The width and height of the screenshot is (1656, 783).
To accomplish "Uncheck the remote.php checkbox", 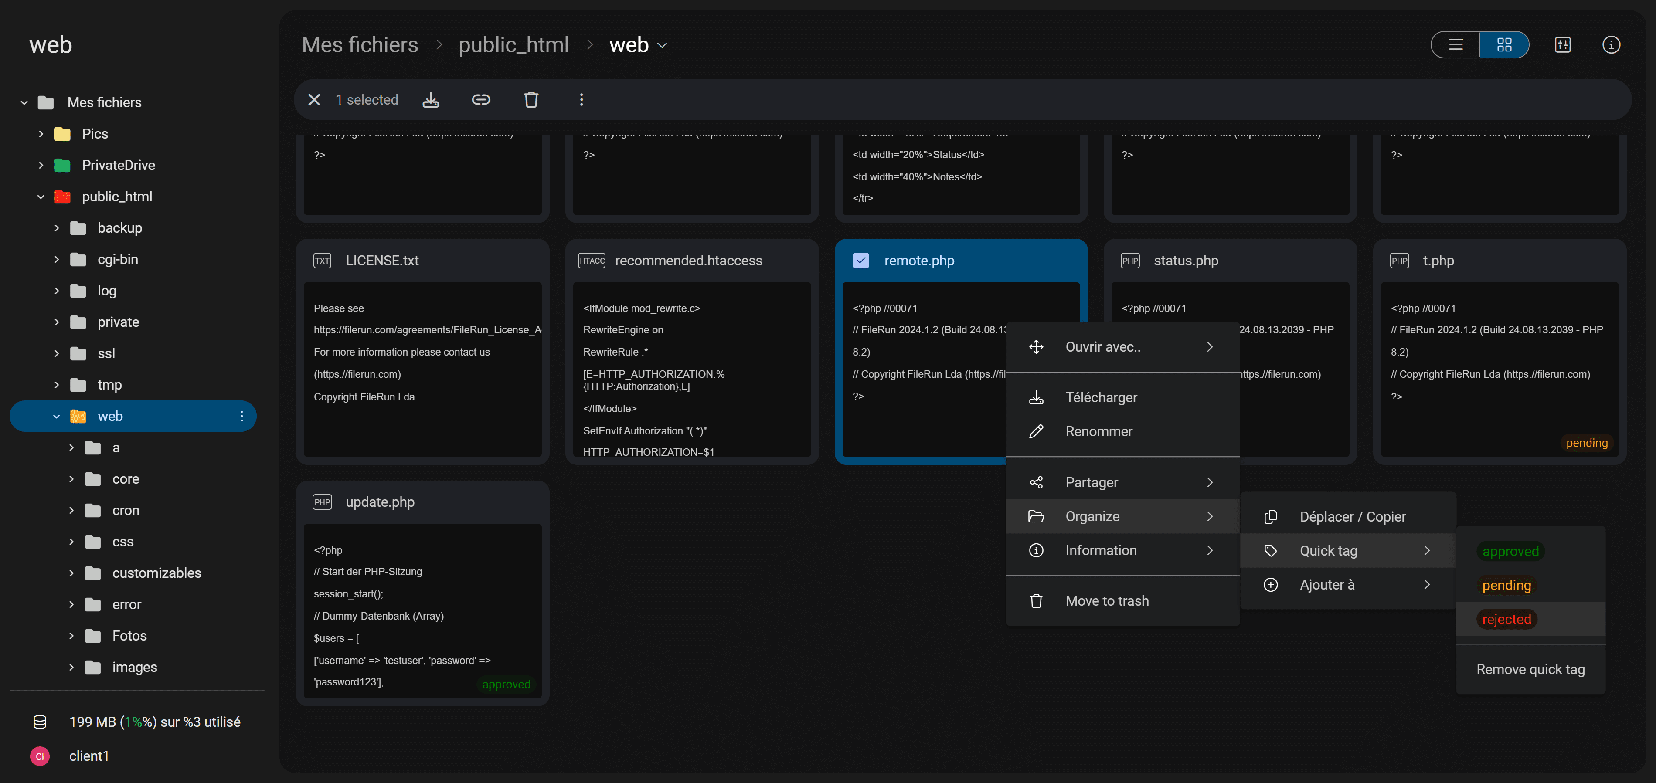I will (860, 261).
